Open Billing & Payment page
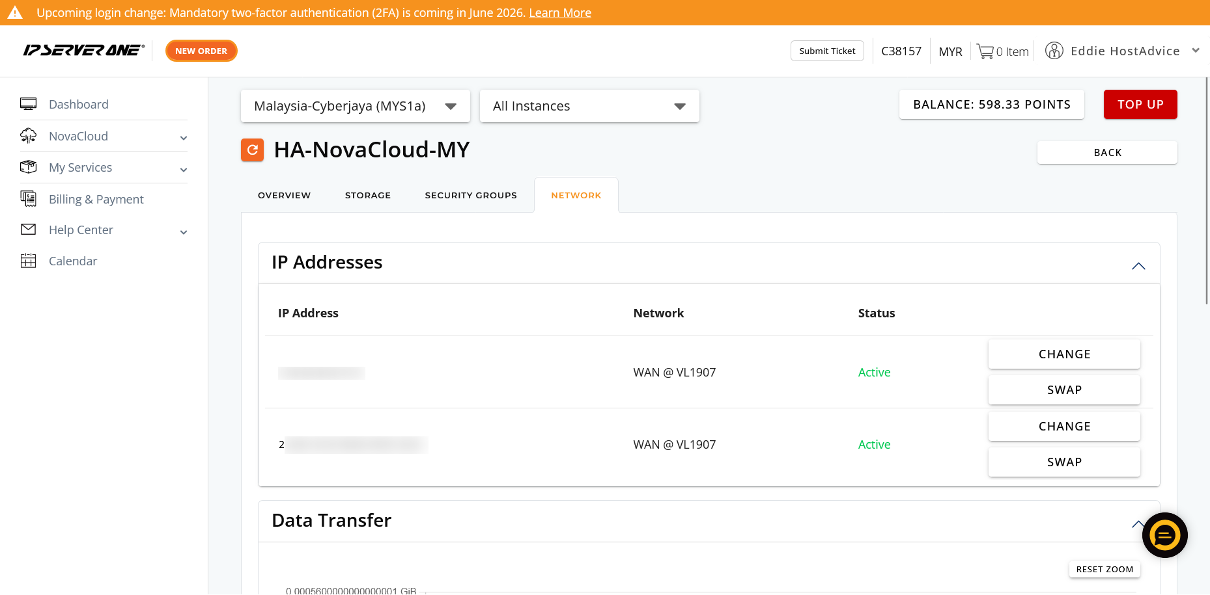The height and width of the screenshot is (595, 1210). [96, 199]
